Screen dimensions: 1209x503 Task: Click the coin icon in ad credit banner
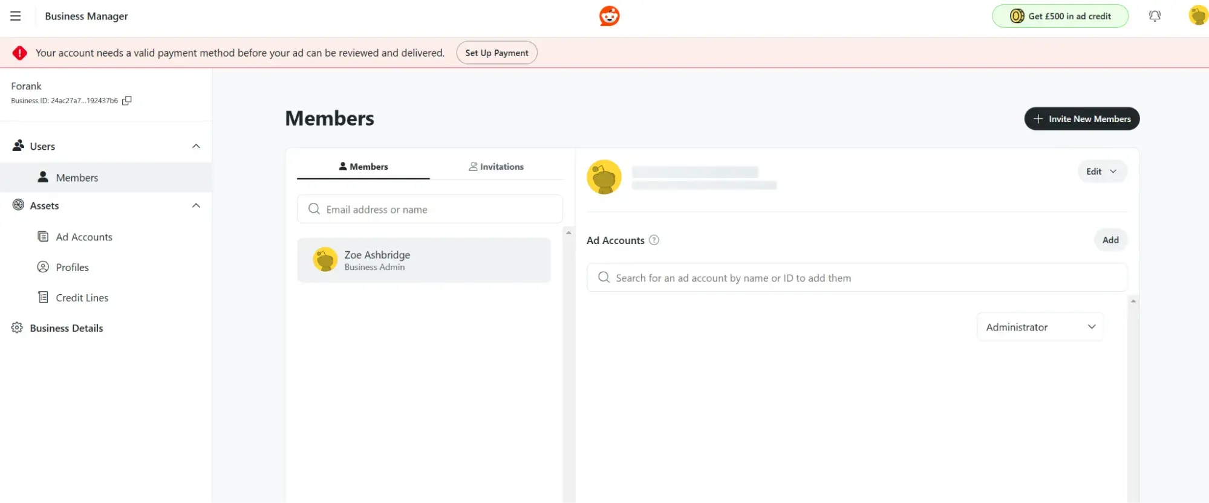click(1017, 16)
